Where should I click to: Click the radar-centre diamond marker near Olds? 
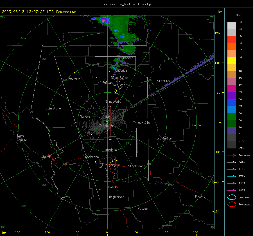107,122
